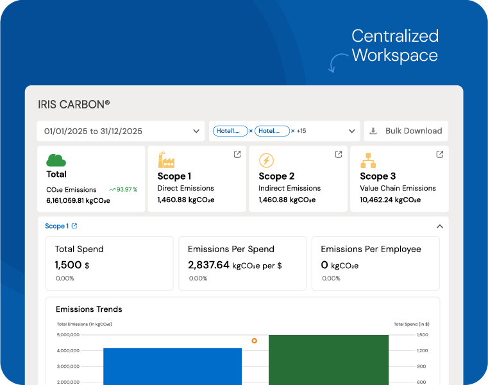Click the Emissions Trends heading
This screenshot has width=488, height=385.
[x=89, y=309]
